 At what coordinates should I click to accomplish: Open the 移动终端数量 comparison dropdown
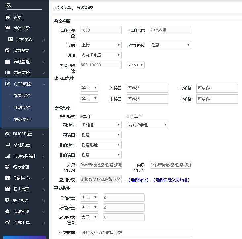[89, 217]
